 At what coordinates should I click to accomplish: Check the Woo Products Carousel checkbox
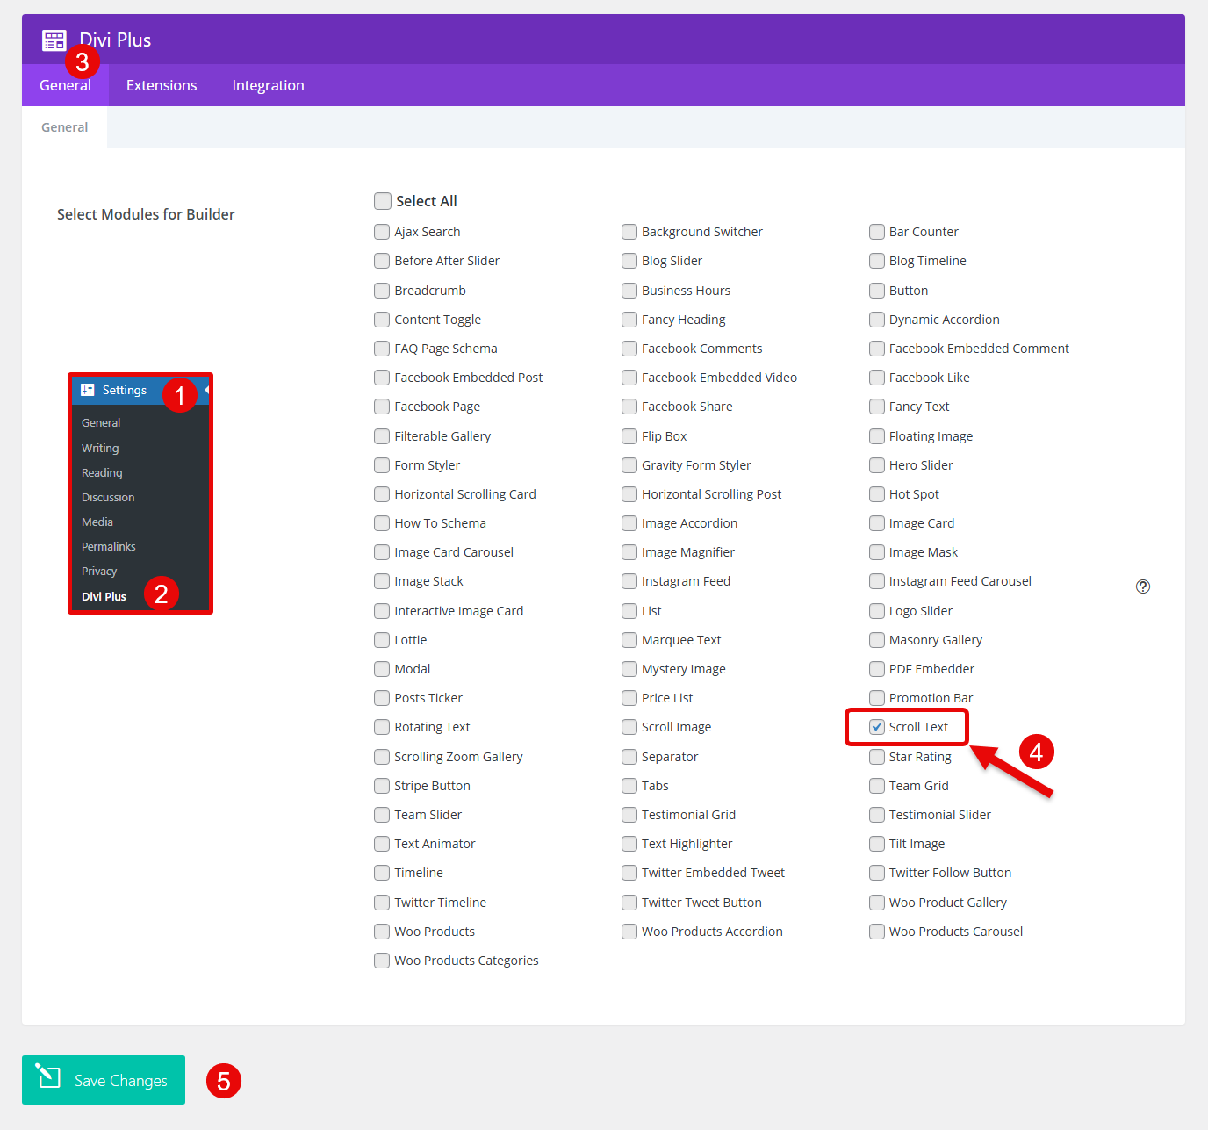coord(877,932)
